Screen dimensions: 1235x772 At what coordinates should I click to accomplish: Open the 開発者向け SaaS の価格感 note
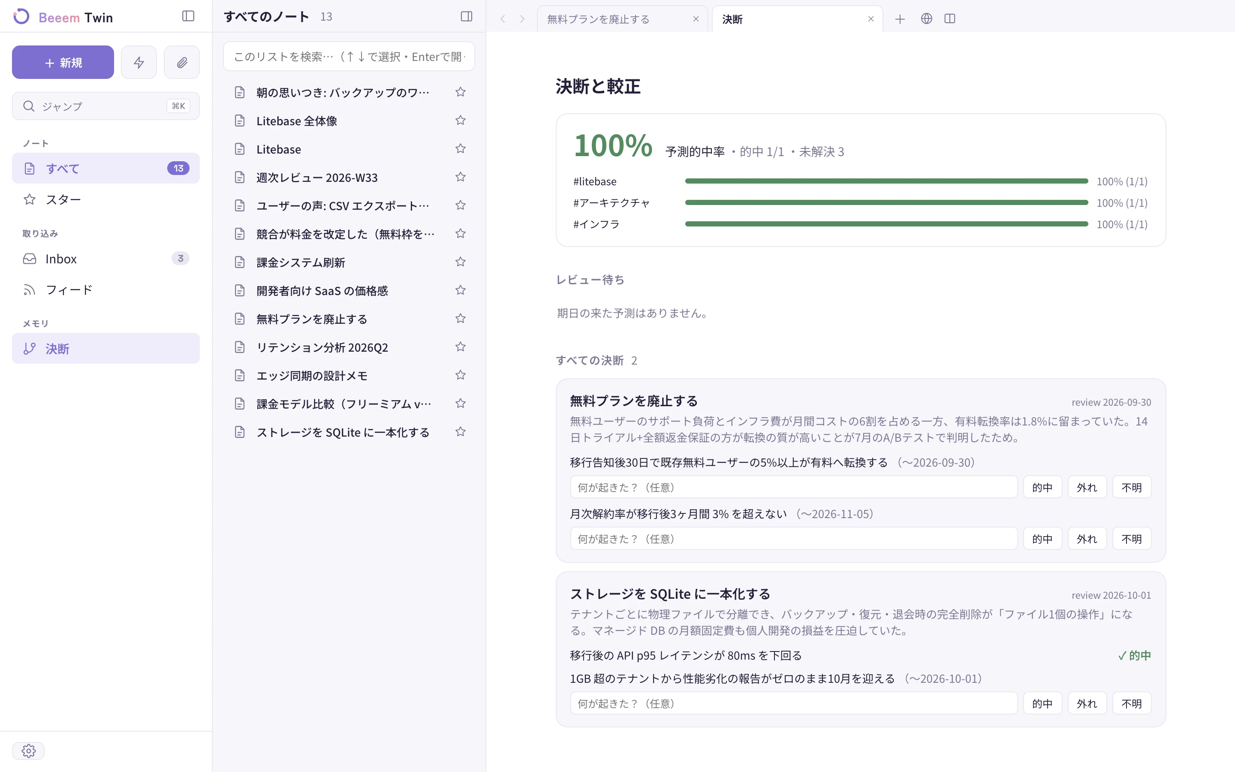click(x=349, y=290)
